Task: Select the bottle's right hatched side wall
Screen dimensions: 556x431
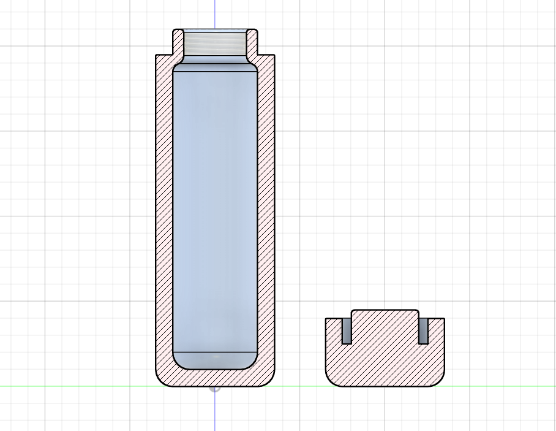Action: [x=265, y=215]
